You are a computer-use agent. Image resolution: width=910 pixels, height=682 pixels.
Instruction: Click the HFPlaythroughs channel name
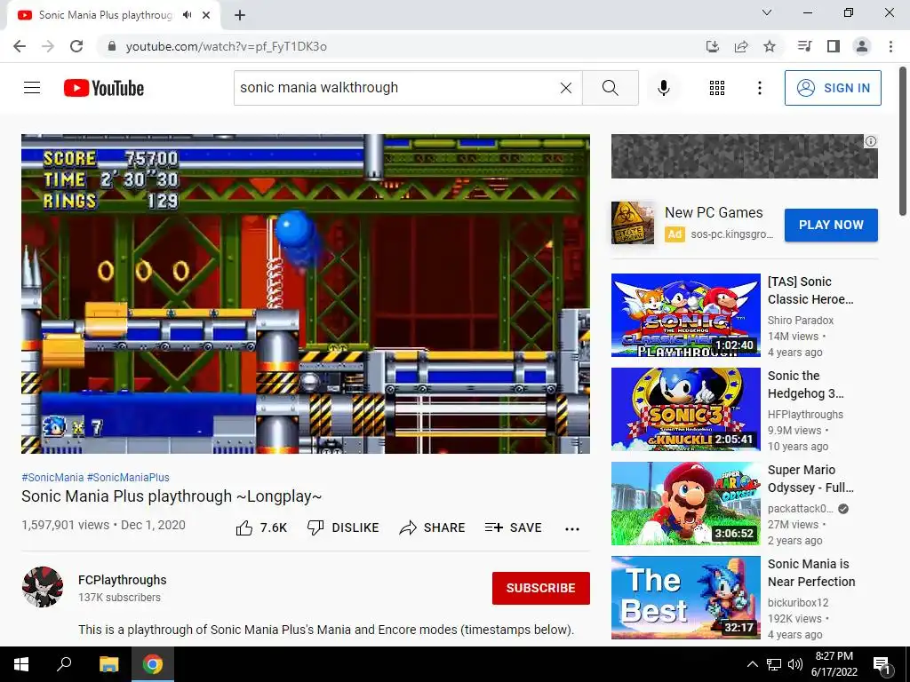click(x=805, y=415)
